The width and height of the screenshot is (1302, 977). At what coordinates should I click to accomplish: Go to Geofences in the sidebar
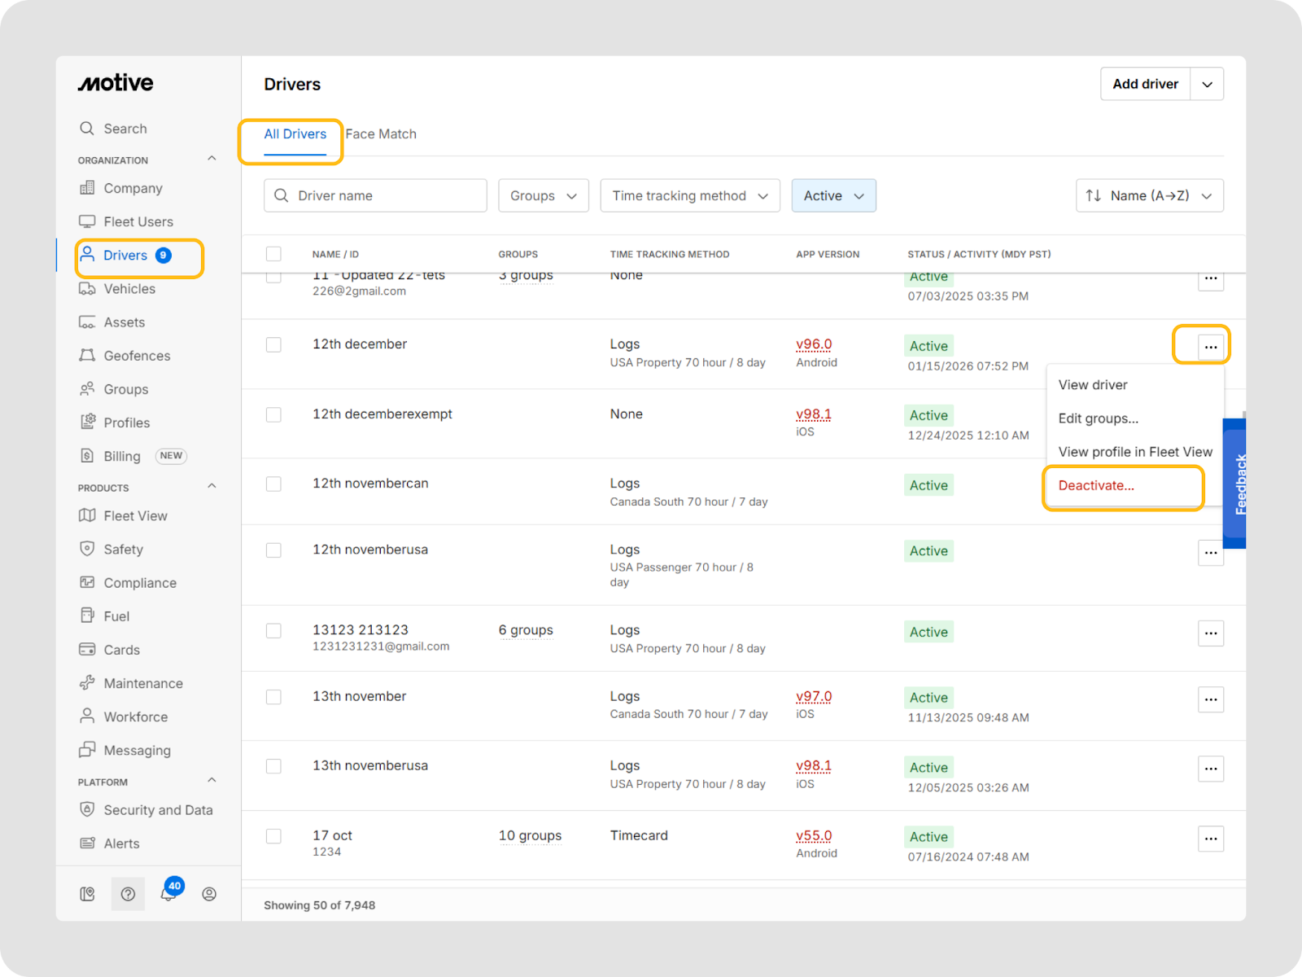click(x=137, y=356)
